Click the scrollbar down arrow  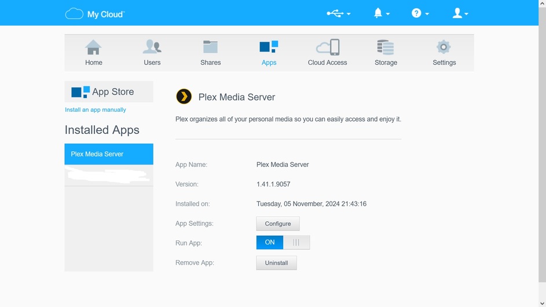(542, 304)
